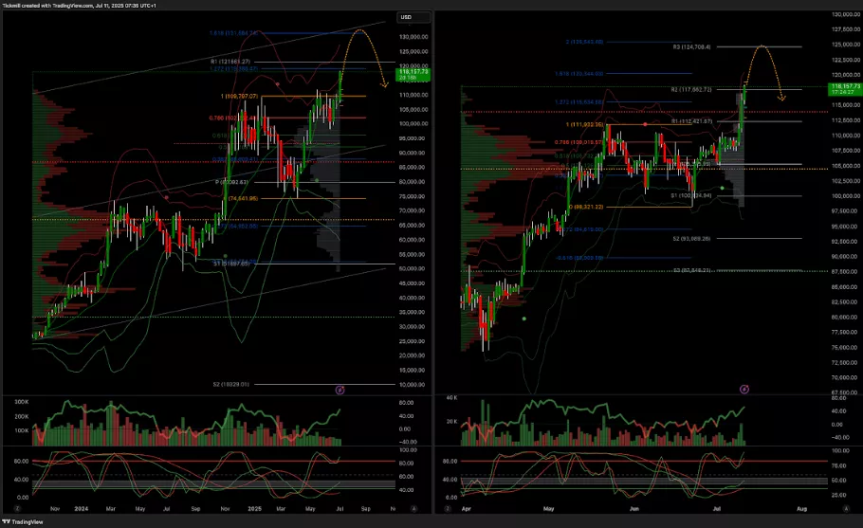Image resolution: width=863 pixels, height=528 pixels.
Task: Click the orange projection arrow tip on right chart
Action: (x=782, y=99)
